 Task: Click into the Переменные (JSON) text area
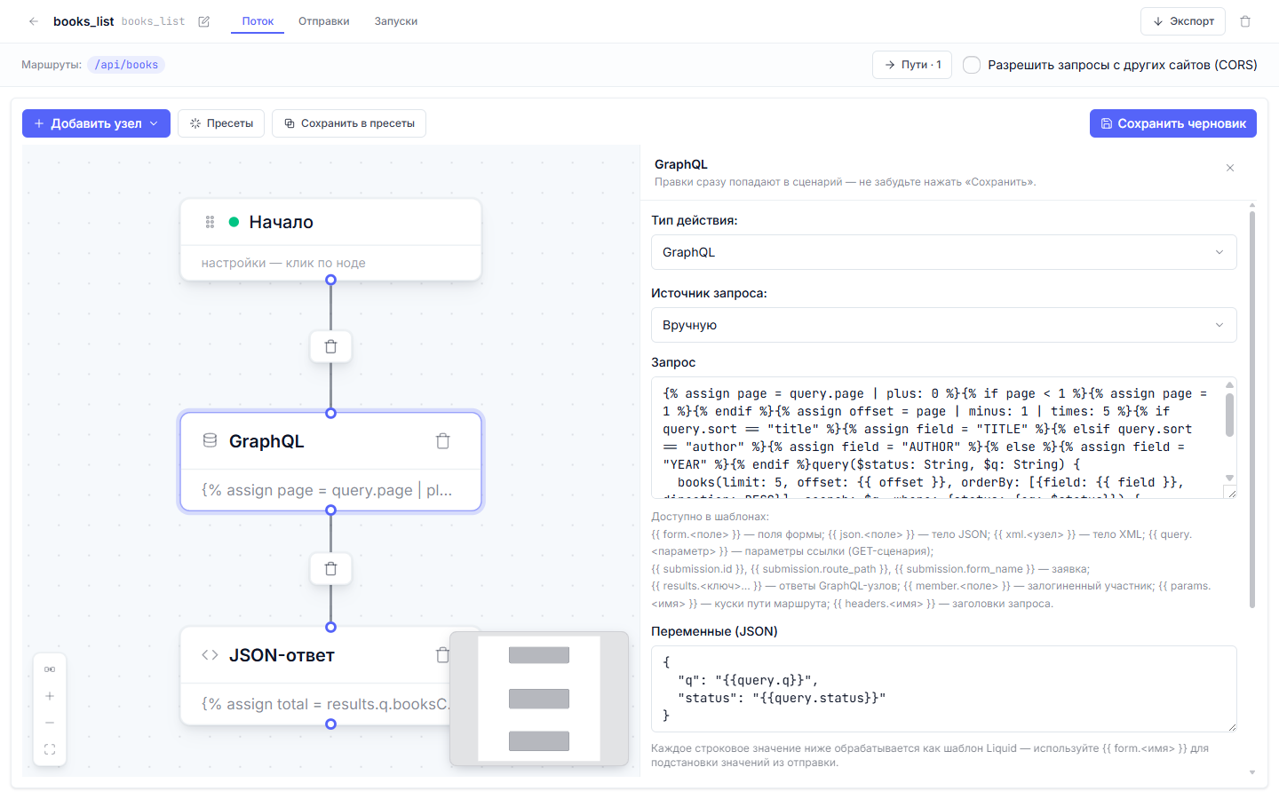(943, 689)
